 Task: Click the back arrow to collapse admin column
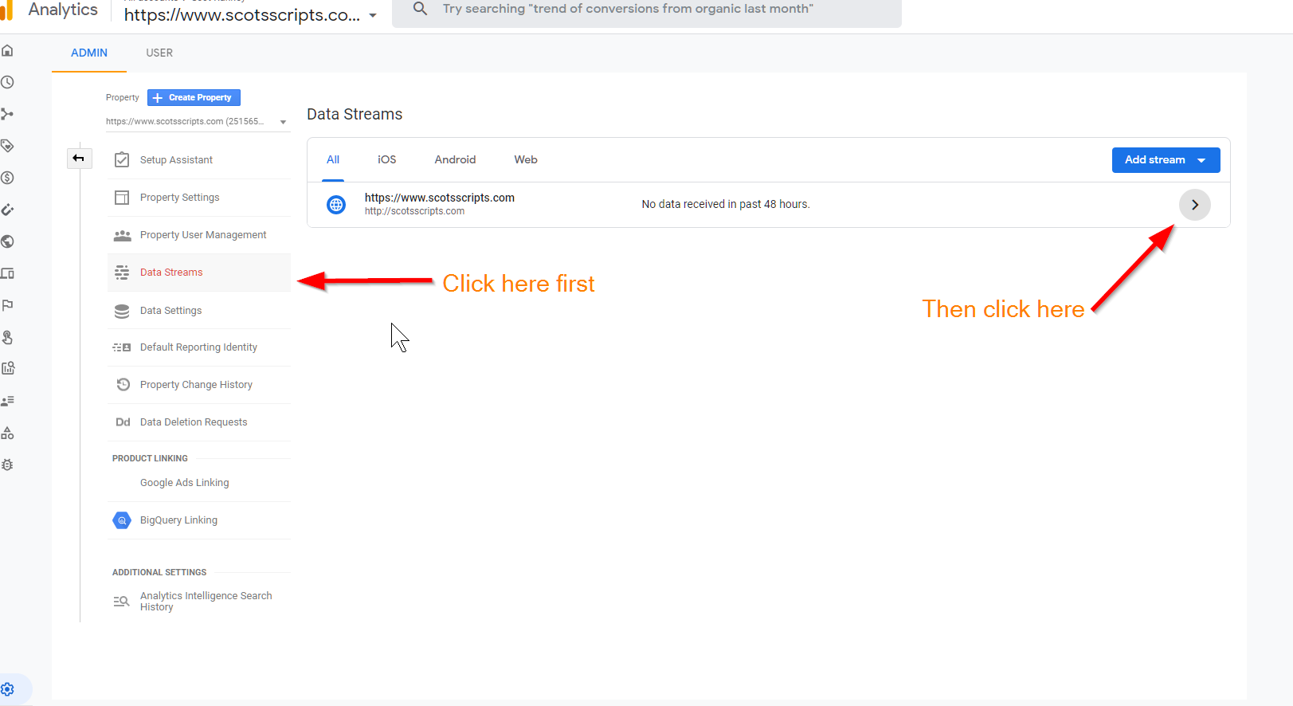tap(79, 159)
